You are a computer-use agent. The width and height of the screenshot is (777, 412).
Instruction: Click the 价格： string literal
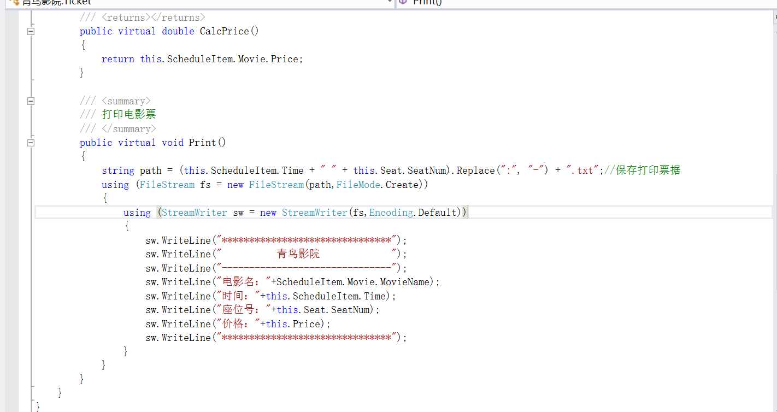tap(238, 324)
